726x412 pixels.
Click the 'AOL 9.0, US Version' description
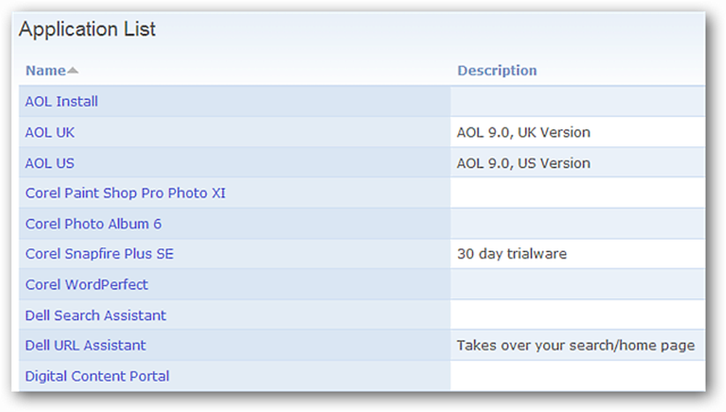(523, 163)
